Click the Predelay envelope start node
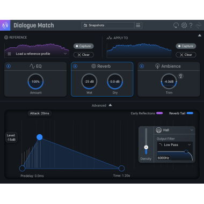Screen dimensions: 204x204 pos(22,169)
